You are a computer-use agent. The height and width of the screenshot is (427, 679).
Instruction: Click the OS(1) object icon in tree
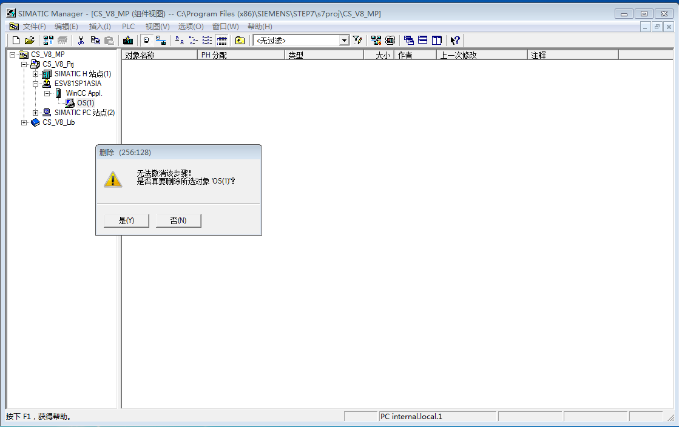coord(70,104)
